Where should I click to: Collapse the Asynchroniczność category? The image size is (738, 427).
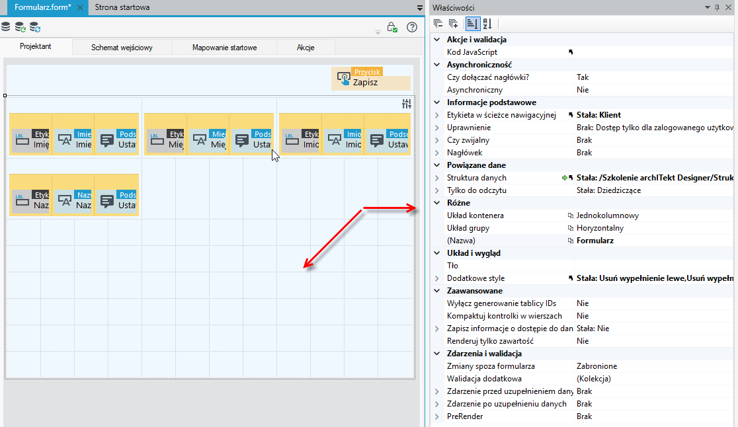(x=436, y=64)
